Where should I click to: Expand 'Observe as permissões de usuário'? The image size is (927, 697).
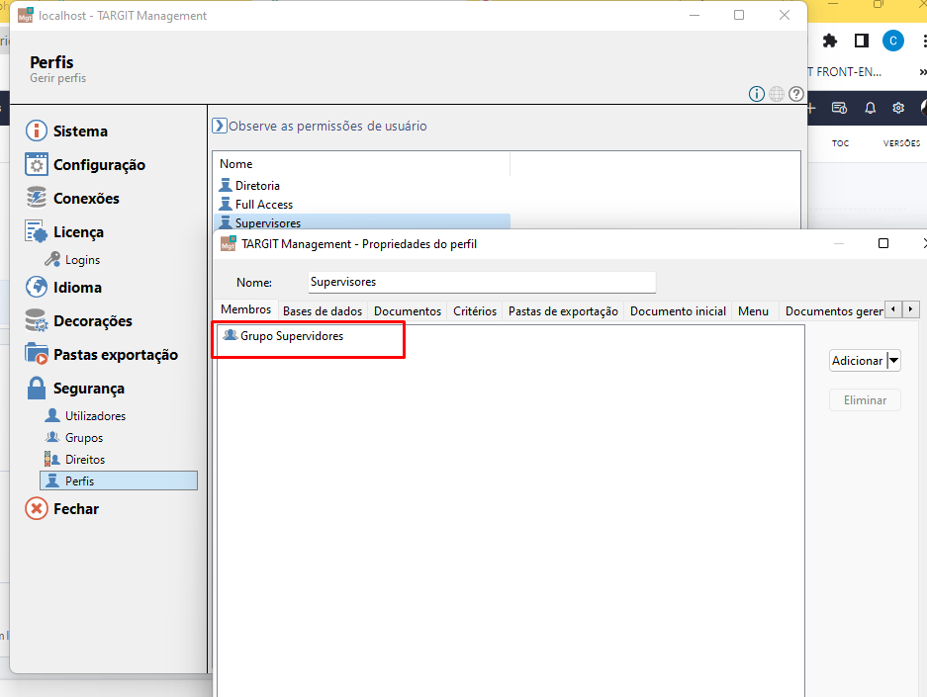click(320, 126)
